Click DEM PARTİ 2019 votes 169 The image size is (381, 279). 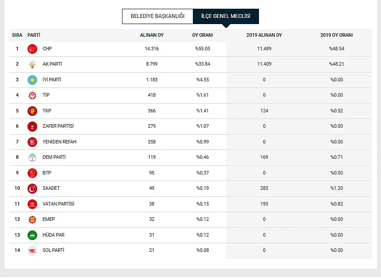tap(264, 157)
